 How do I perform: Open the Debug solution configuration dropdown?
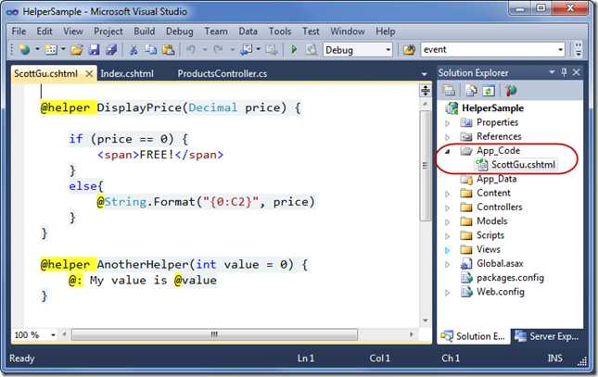point(388,50)
